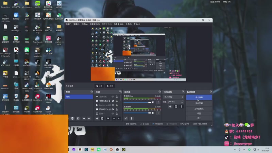This screenshot has width=272, height=153.
Task: Mute the 麦克风/Aux audio channel
Action: 153,102
